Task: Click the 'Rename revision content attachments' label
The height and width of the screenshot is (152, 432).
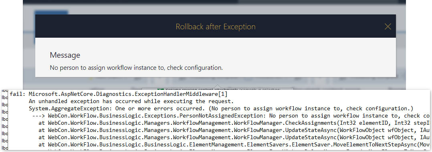Action: 202,89
